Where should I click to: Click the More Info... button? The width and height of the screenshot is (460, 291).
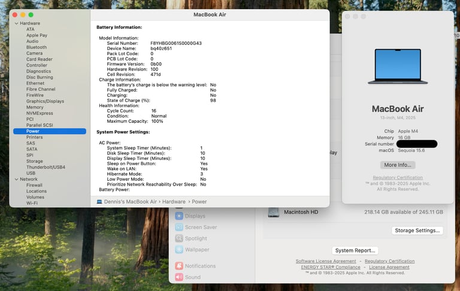pyautogui.click(x=398, y=165)
